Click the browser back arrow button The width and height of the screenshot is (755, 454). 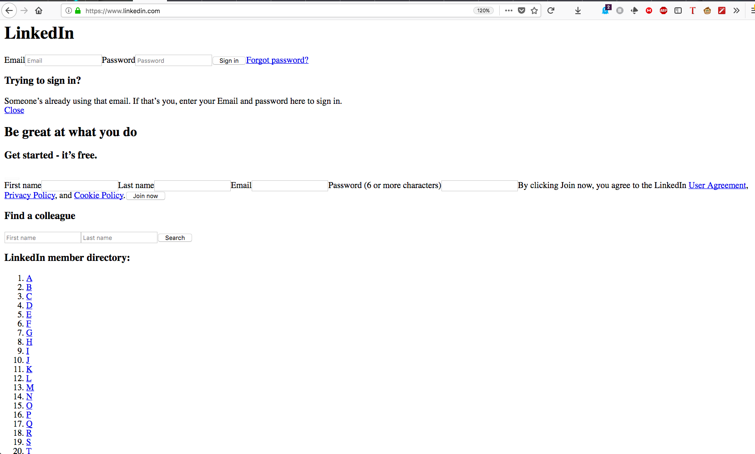tap(9, 10)
